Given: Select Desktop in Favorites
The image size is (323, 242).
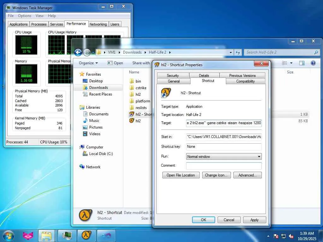Looking at the screenshot, I should point(96,81).
